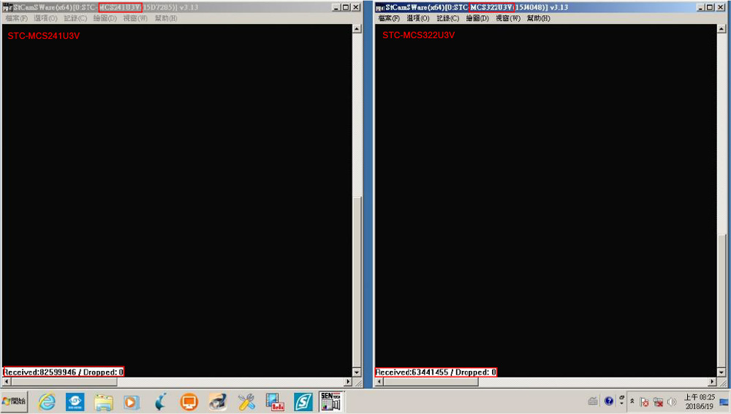Show hidden system tray icons
The width and height of the screenshot is (731, 414).
[632, 402]
